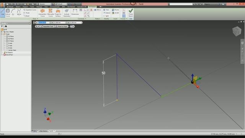Choose the Spline tool
Viewport: 245px width, 138px height.
19,12
